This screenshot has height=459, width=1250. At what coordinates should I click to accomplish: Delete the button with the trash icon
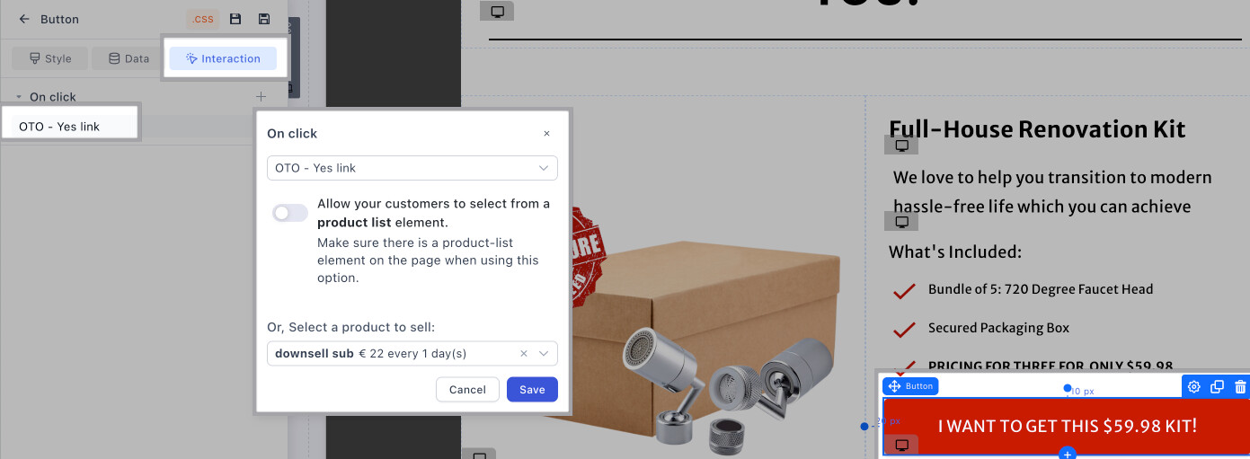pos(1240,386)
